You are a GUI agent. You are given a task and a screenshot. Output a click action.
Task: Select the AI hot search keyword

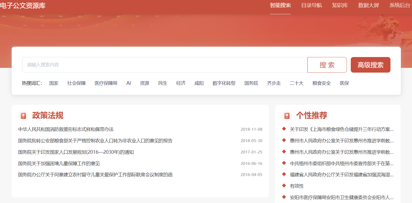pyautogui.click(x=128, y=83)
